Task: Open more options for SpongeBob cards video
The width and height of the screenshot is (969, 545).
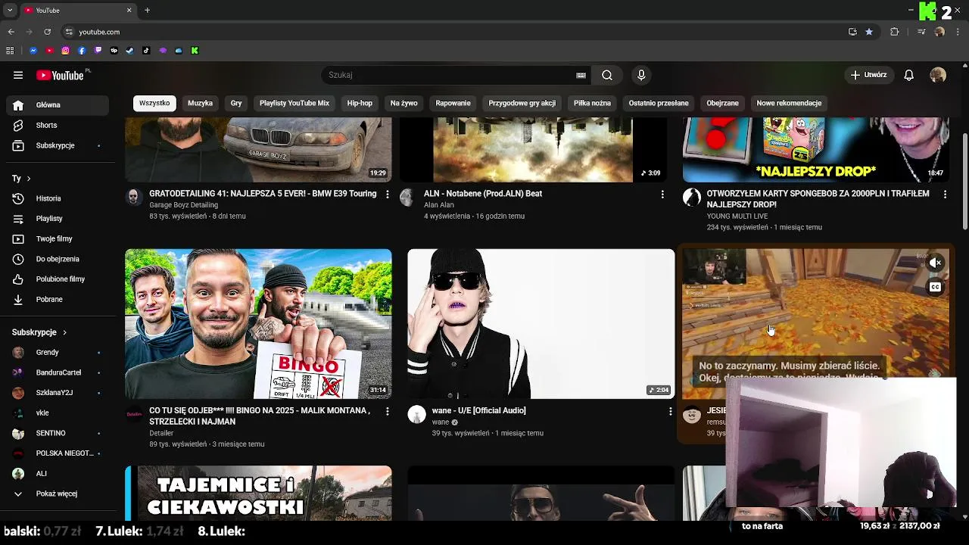Action: [x=944, y=195]
